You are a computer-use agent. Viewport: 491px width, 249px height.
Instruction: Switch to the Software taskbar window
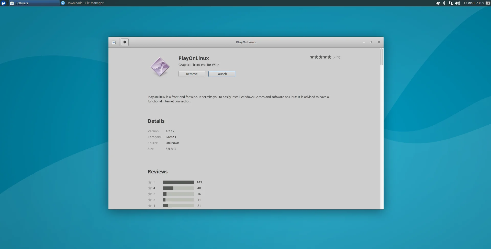point(34,3)
